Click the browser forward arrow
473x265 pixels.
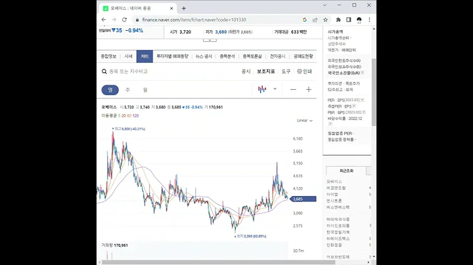114,20
